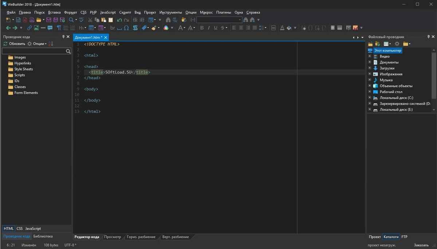The image size is (437, 249).
Task: Open the Вставка menu
Action: [x=54, y=12]
